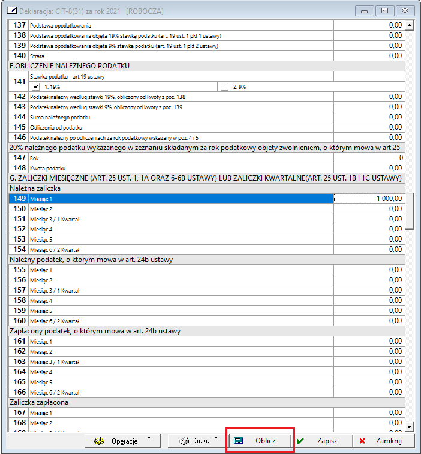Close the form with Zamknij

(x=383, y=441)
